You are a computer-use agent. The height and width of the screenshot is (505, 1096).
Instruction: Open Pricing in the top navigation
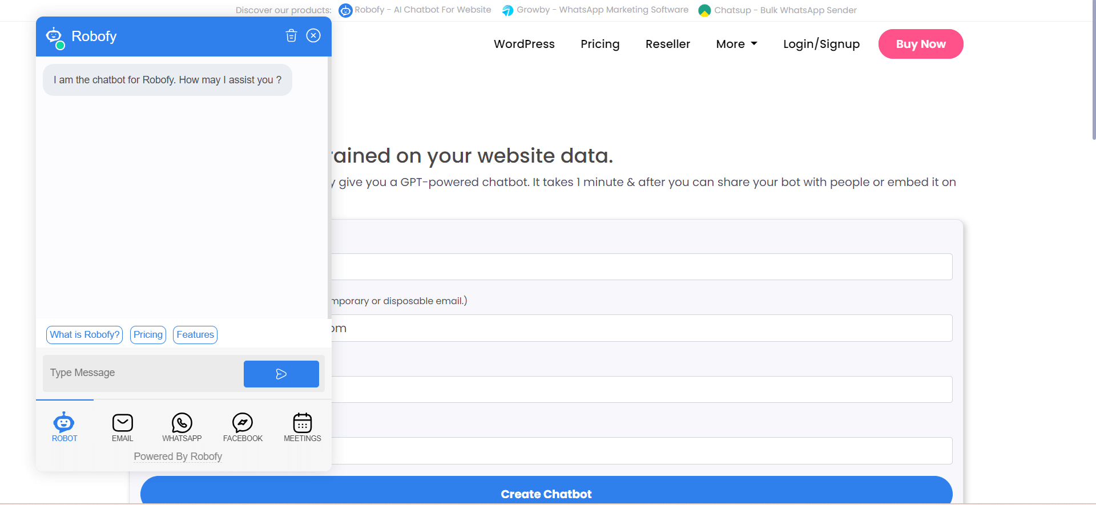(x=600, y=44)
